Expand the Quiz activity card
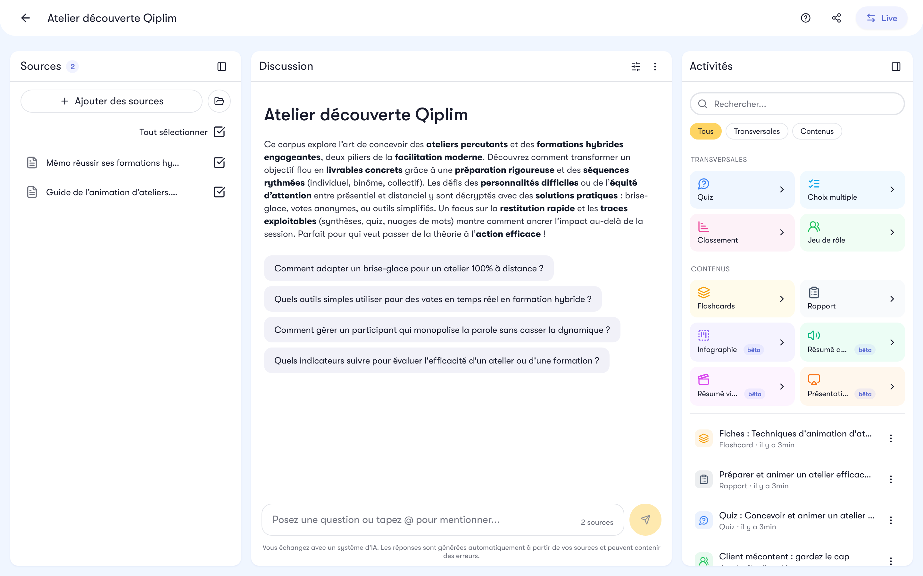The image size is (923, 576). tap(742, 189)
